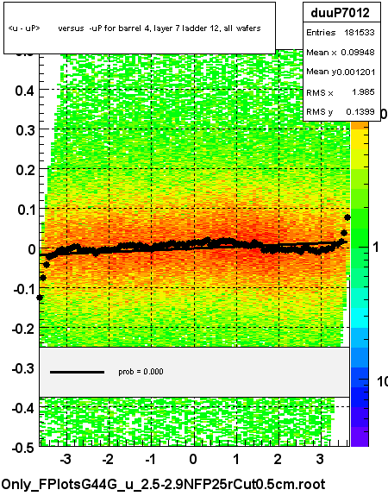Click the y-axis label 0.1
Screen dimensions: 388x496
tap(26, 210)
